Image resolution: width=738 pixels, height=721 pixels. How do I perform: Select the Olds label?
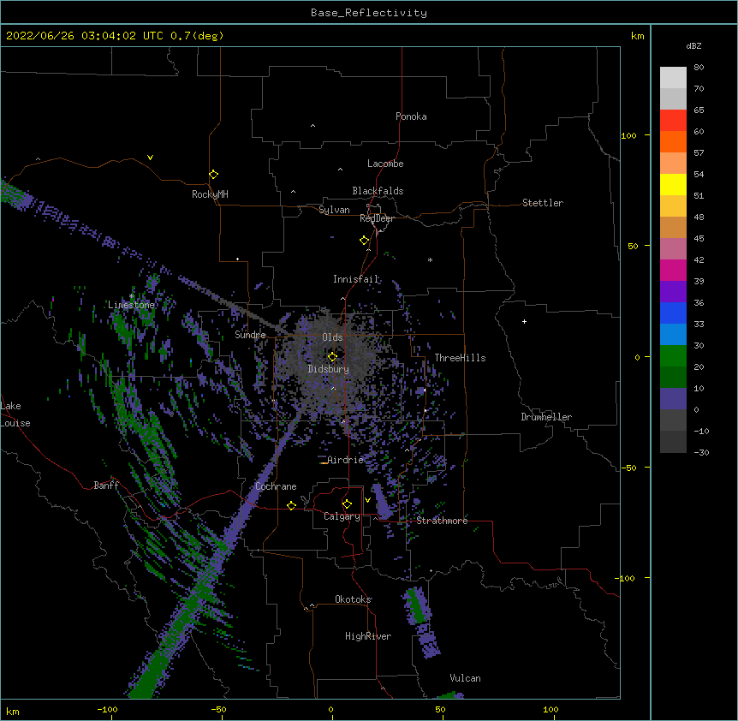(x=332, y=337)
